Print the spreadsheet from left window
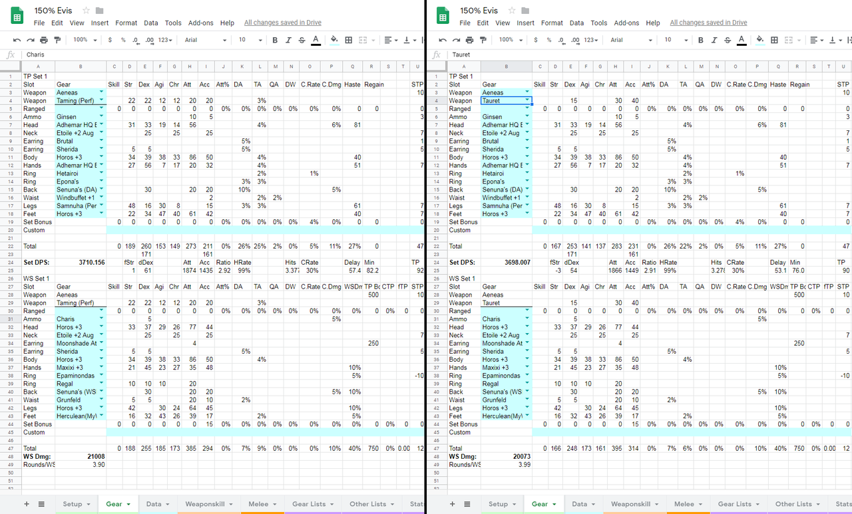852x514 pixels. coord(44,40)
